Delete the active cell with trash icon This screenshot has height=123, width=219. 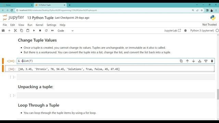(212, 61)
